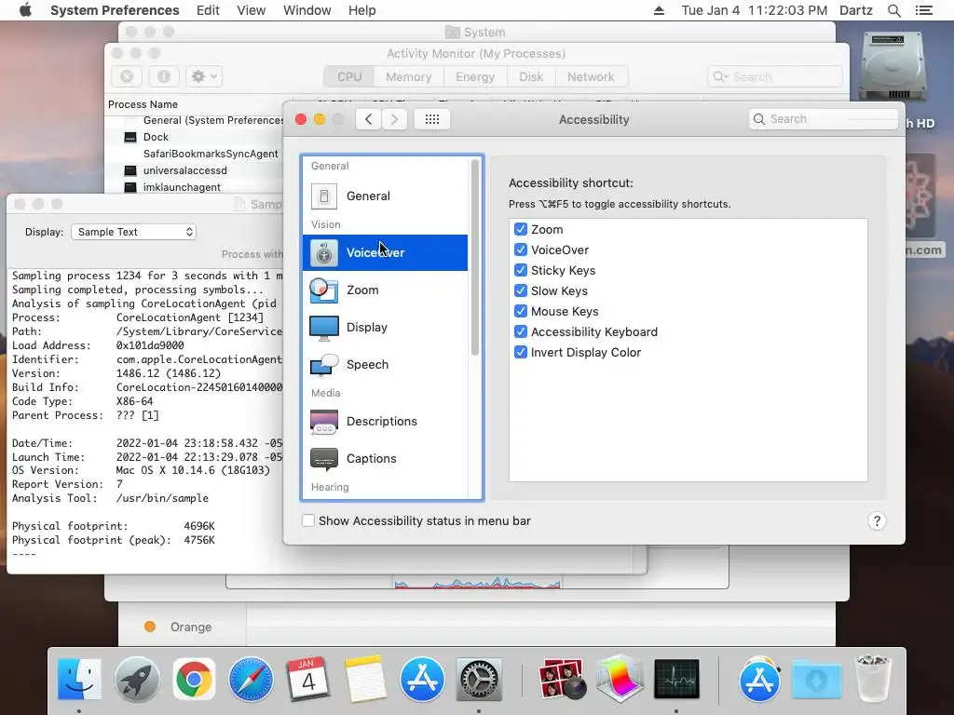954x715 pixels.
Task: Open the gear action menu in Activity Monitor
Action: pyautogui.click(x=204, y=76)
